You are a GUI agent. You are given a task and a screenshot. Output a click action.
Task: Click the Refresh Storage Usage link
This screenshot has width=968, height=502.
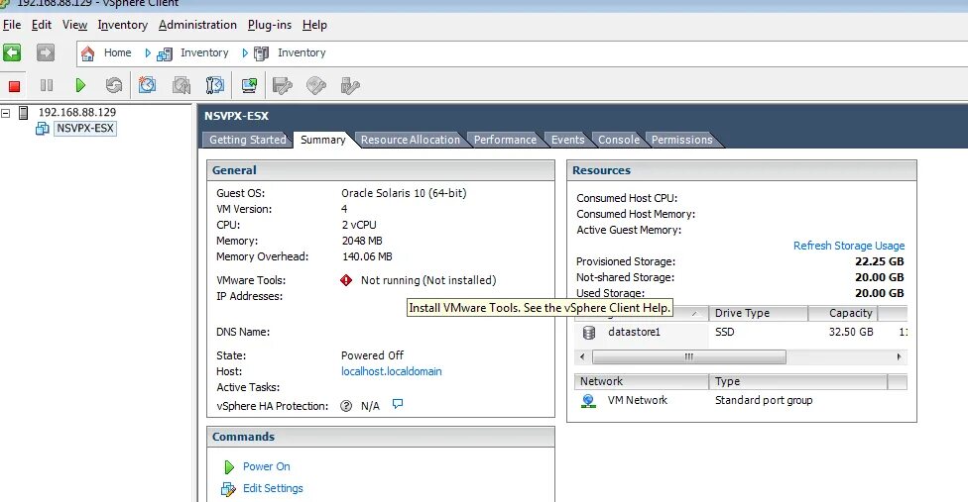[849, 246]
